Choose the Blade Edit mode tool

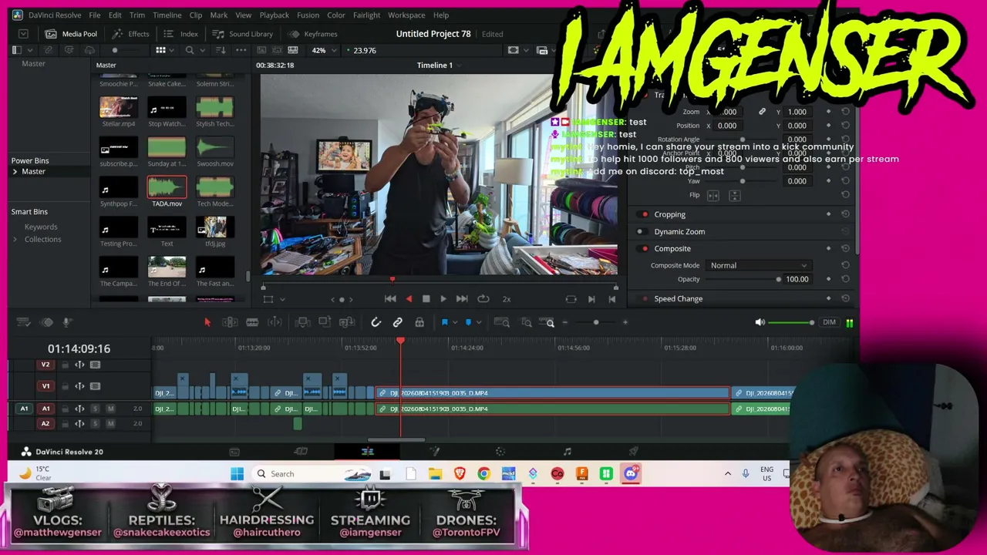pyautogui.click(x=252, y=322)
